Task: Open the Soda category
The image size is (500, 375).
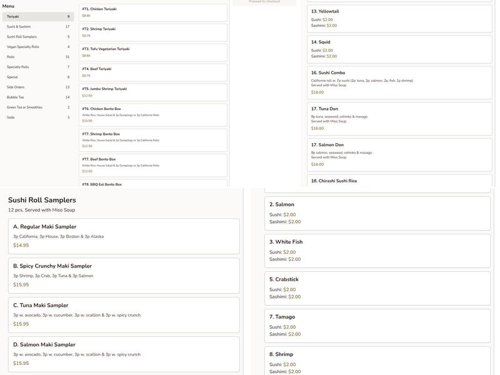Action: tap(37, 117)
